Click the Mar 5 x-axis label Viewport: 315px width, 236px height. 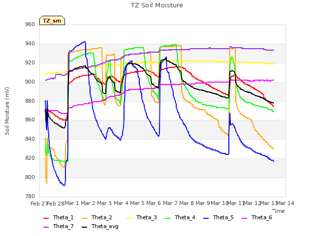click(x=137, y=203)
